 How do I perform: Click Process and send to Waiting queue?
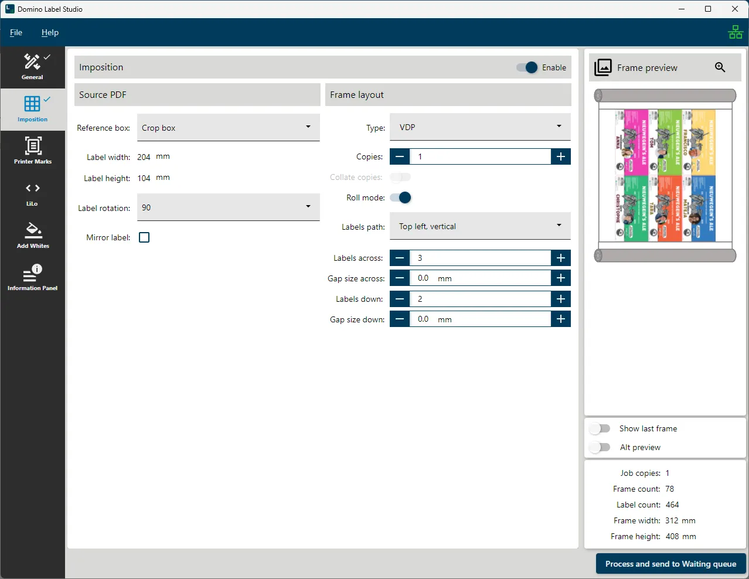670,564
